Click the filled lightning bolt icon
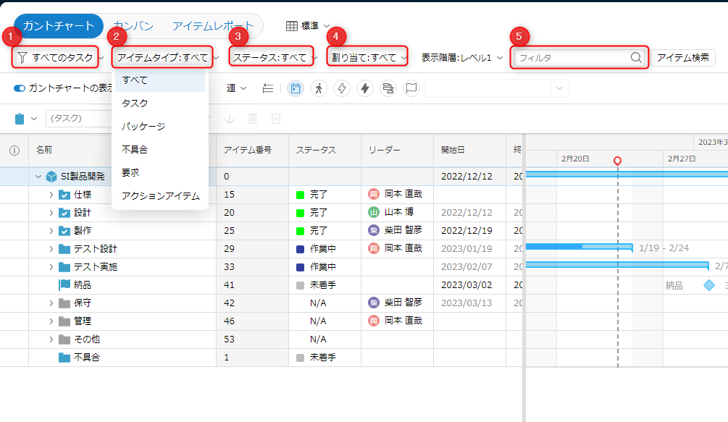Viewport: 728px width, 422px height. click(365, 88)
